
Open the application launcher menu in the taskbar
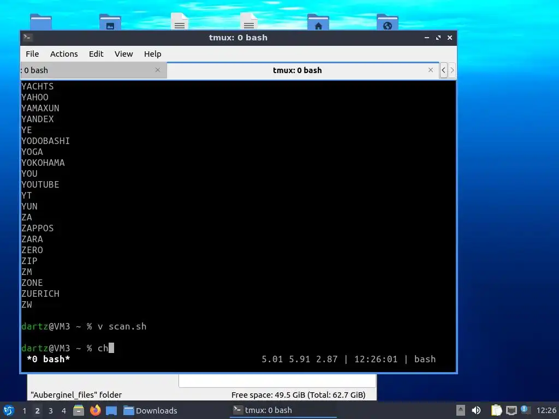[9, 410]
